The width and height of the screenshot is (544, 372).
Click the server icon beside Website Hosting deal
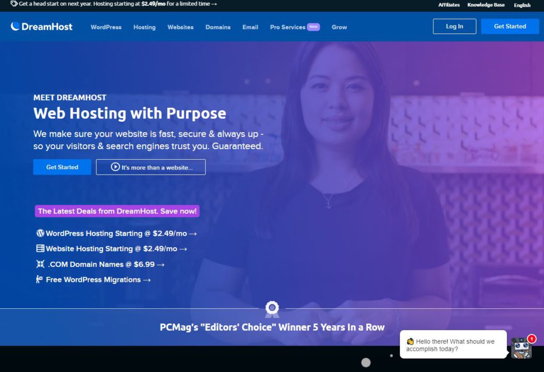click(x=40, y=248)
